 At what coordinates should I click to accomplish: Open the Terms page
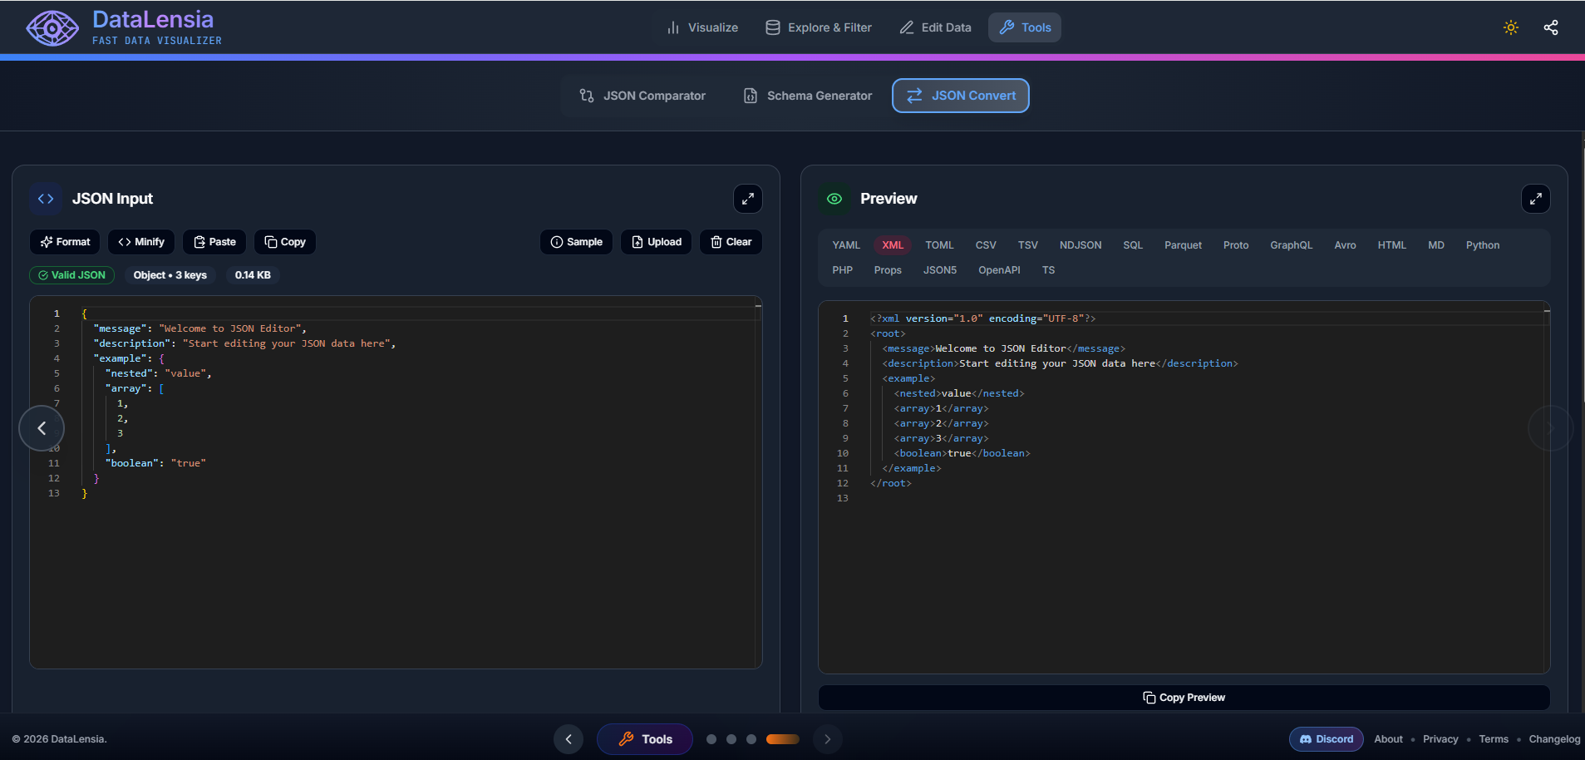[x=1494, y=739]
